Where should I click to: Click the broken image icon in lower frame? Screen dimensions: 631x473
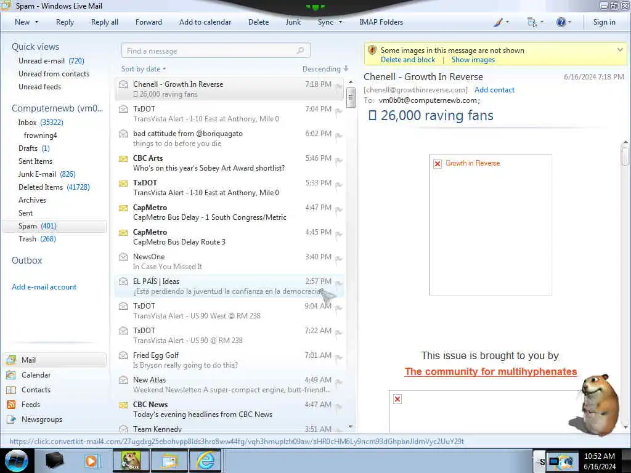397,399
